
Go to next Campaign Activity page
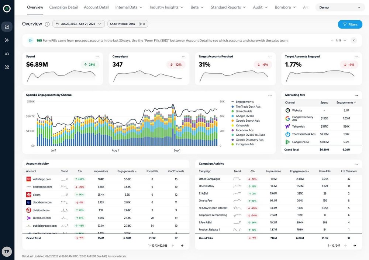click(x=355, y=246)
